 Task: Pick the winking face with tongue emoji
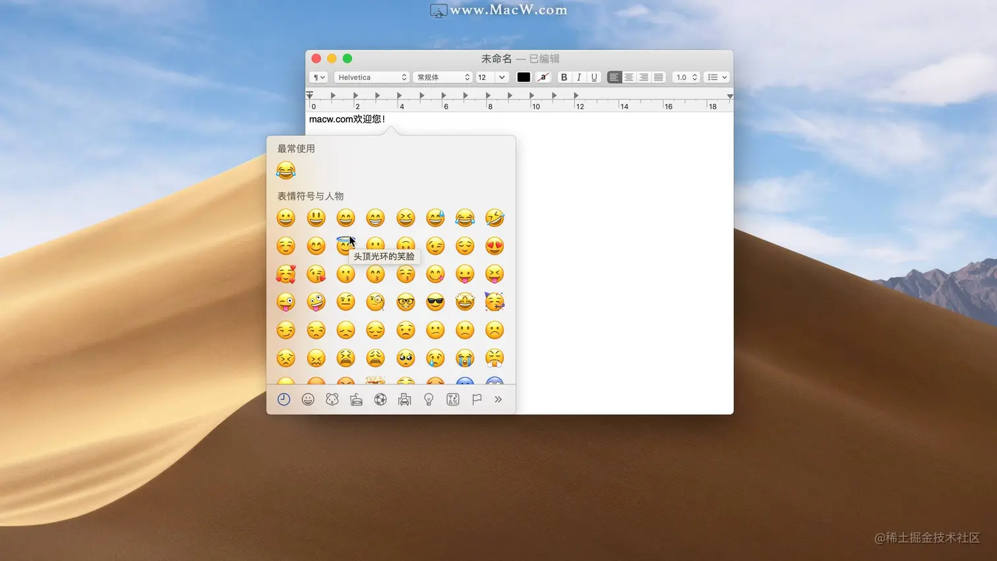[286, 302]
